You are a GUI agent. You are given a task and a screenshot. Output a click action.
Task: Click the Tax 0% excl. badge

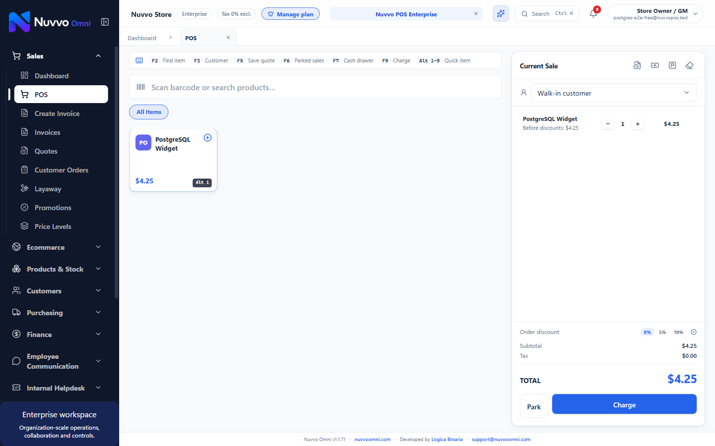[236, 14]
